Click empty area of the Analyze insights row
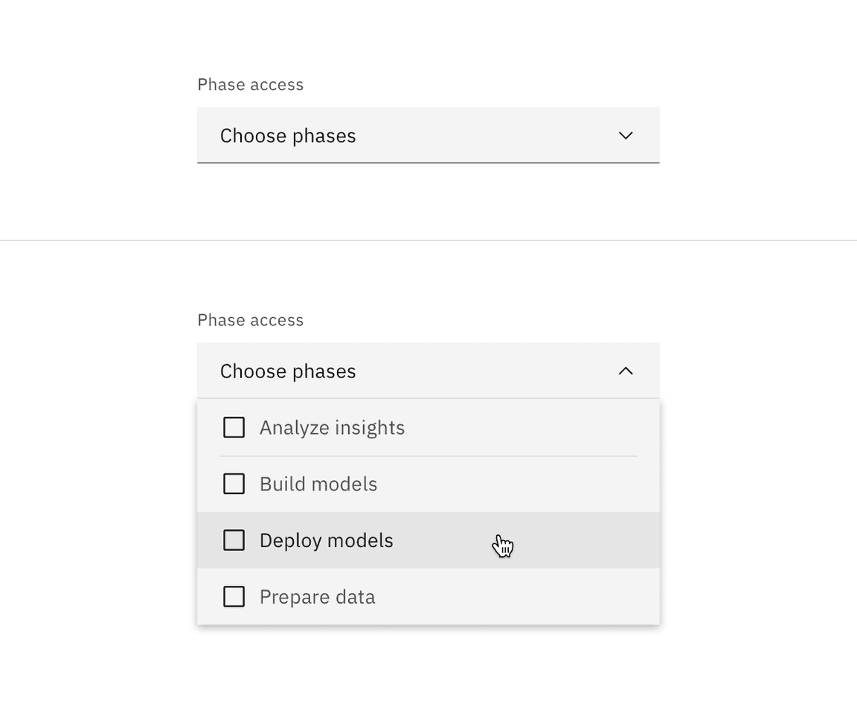This screenshot has height=722, width=857. (x=521, y=427)
